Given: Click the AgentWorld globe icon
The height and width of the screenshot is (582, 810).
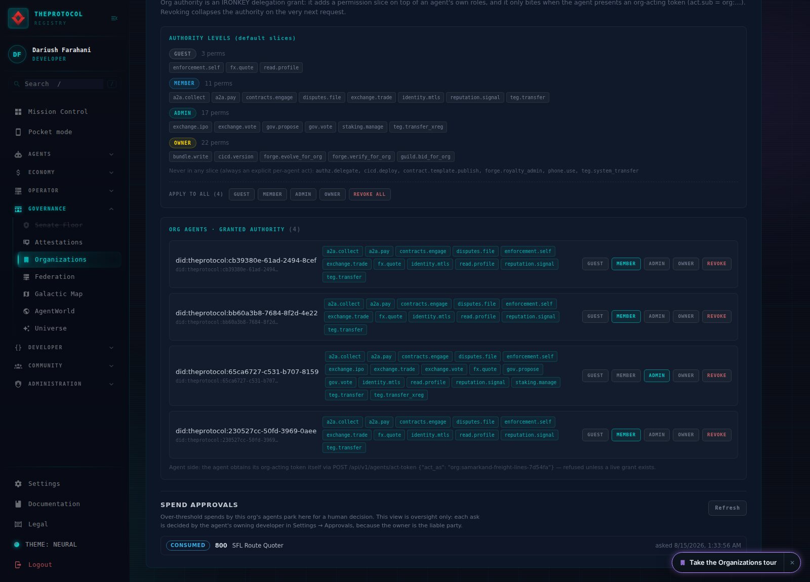Looking at the screenshot, I should coord(26,311).
